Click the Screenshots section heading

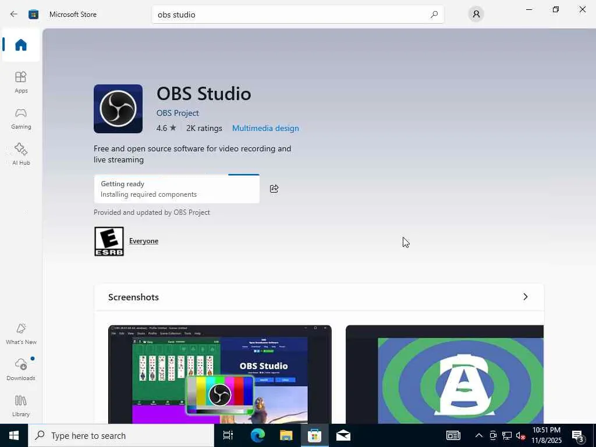pyautogui.click(x=133, y=297)
